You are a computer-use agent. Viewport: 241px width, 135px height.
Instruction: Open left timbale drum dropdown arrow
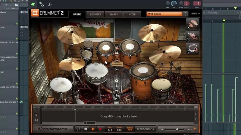(x=61, y=93)
